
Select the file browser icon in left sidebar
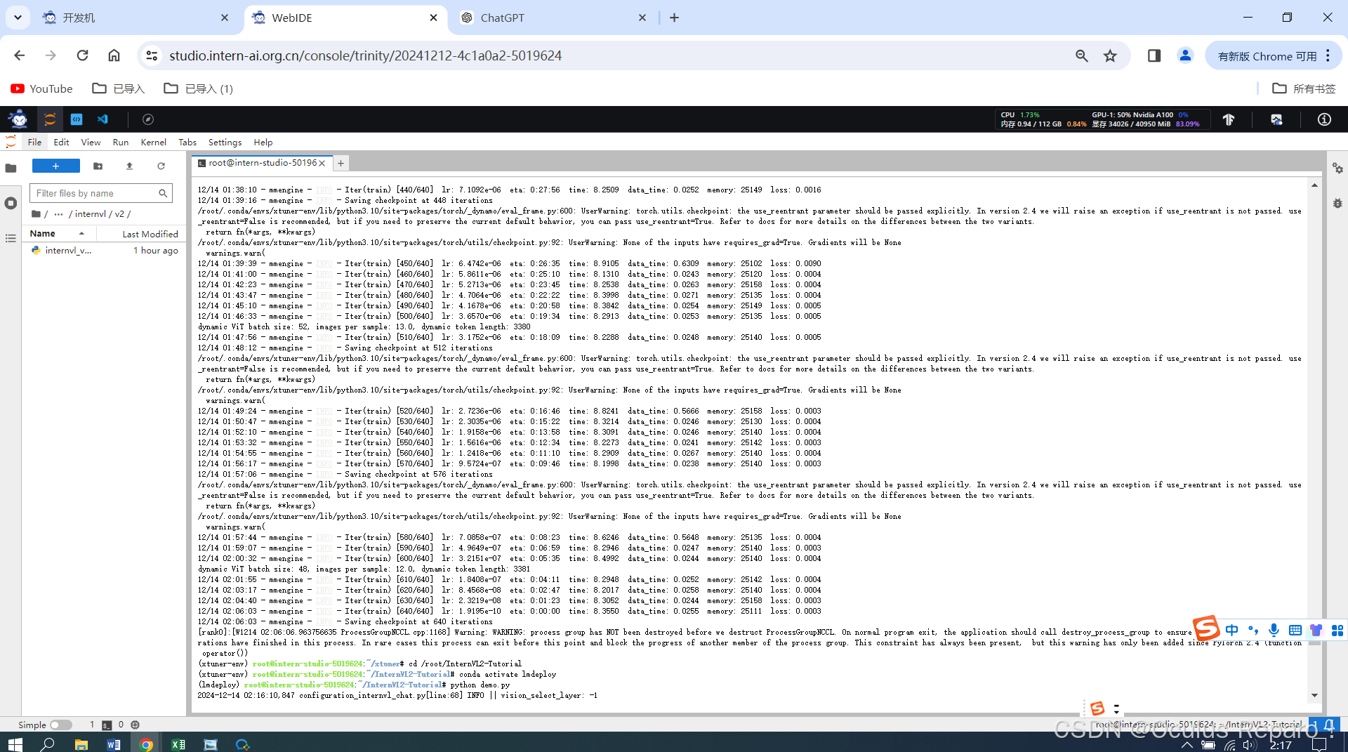click(x=11, y=168)
